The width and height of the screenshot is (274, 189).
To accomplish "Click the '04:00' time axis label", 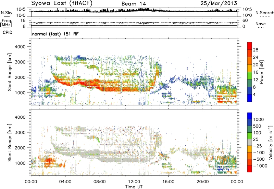I will click(x=65, y=182).
